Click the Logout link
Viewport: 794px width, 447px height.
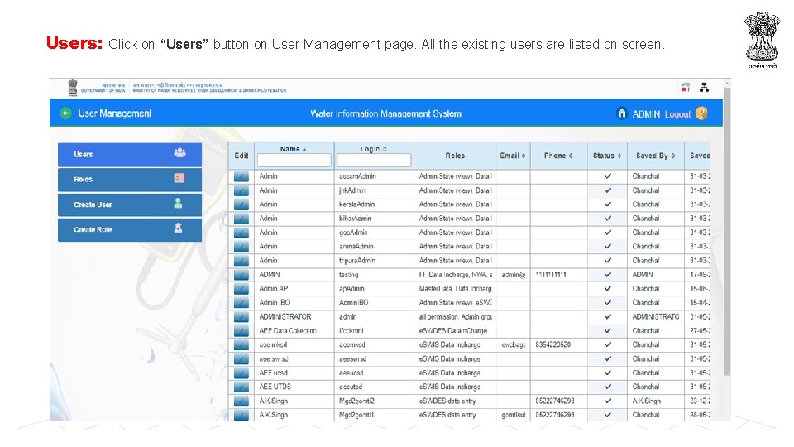pyautogui.click(x=677, y=114)
